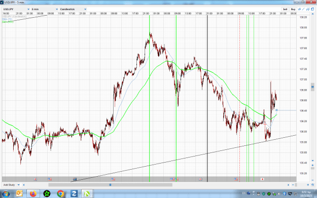Click the reset chart view icon at bottom right
This screenshot has height=198, width=317.
click(x=312, y=185)
